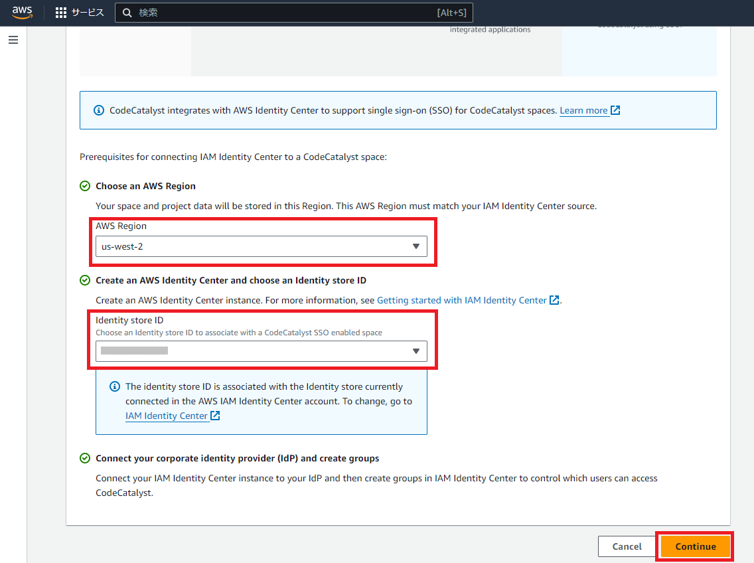Click info icon in identity store notice
The height and width of the screenshot is (563, 754).
[x=114, y=386]
